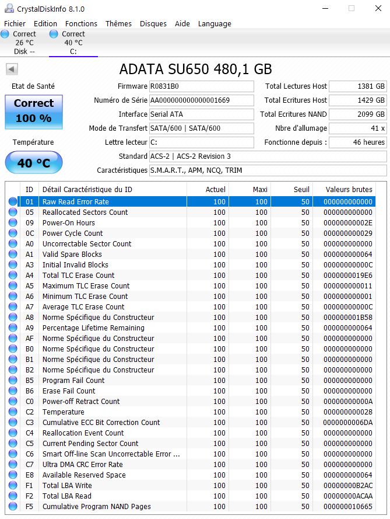Open the Aide menu

[182, 23]
